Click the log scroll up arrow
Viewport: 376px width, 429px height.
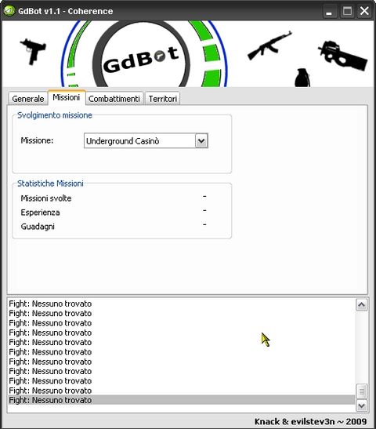[x=362, y=304]
